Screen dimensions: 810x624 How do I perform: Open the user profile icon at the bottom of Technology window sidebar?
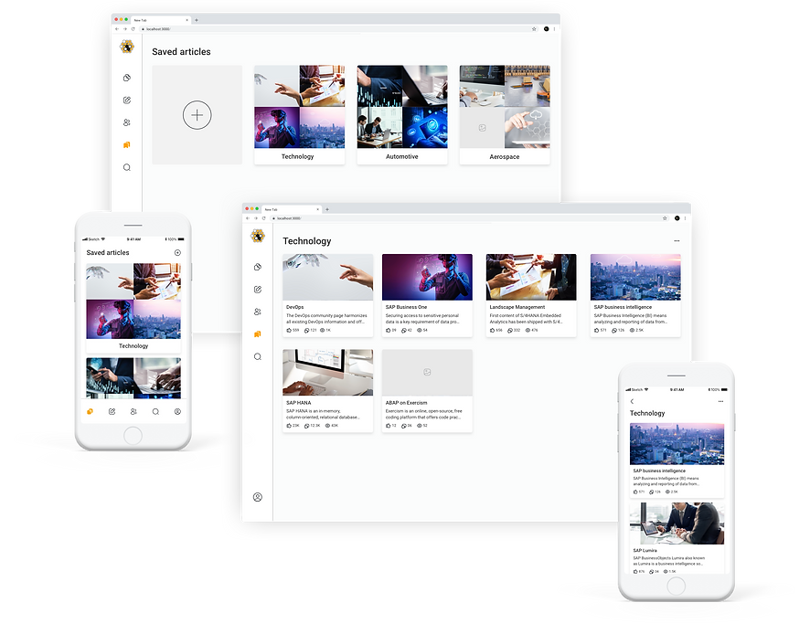click(x=258, y=497)
